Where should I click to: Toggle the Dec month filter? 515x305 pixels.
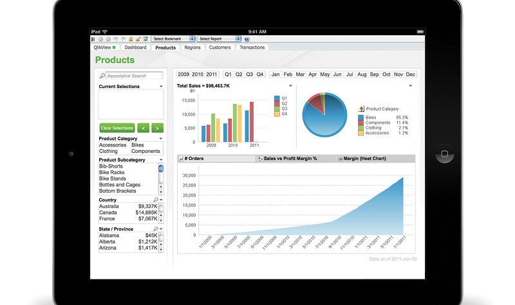click(x=411, y=74)
